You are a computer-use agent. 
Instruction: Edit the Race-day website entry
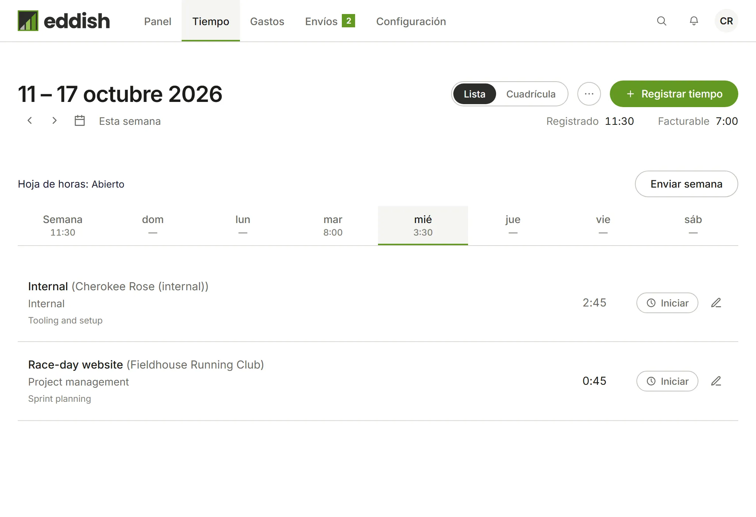[x=716, y=381]
